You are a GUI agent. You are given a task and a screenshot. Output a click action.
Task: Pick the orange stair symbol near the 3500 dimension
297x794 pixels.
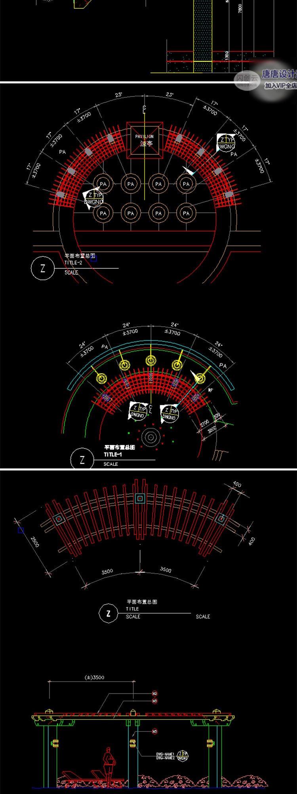(x=221, y=455)
